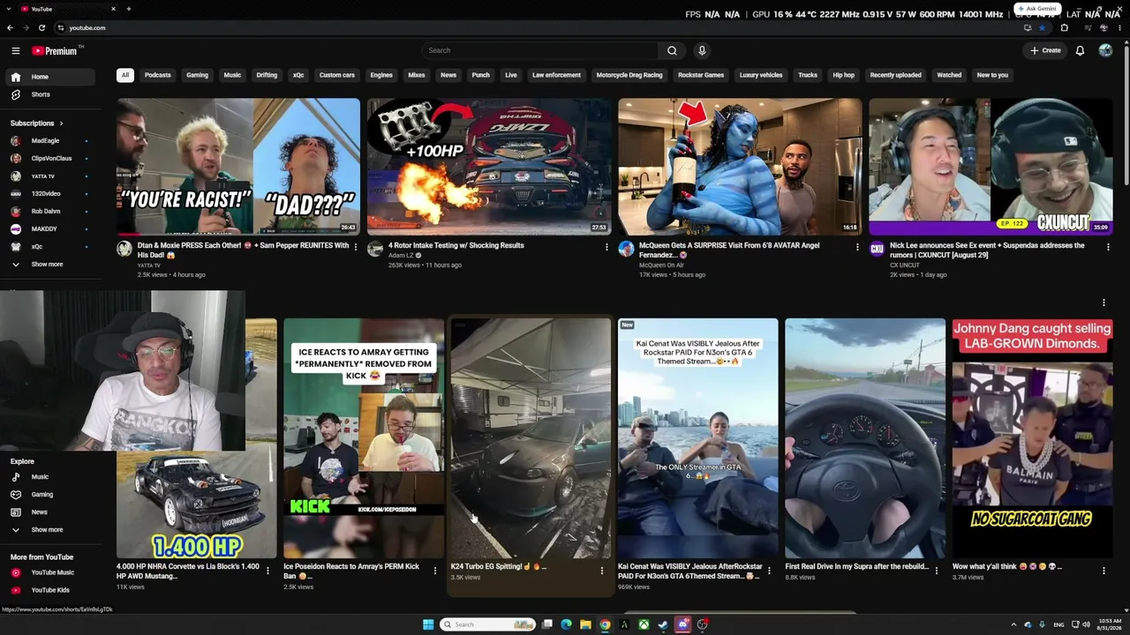
Task: Reload the page with the refresh icon
Action: coord(41,27)
